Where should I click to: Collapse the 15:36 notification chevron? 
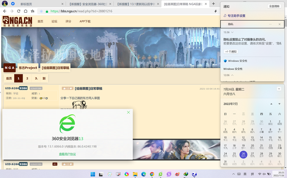(232, 32)
